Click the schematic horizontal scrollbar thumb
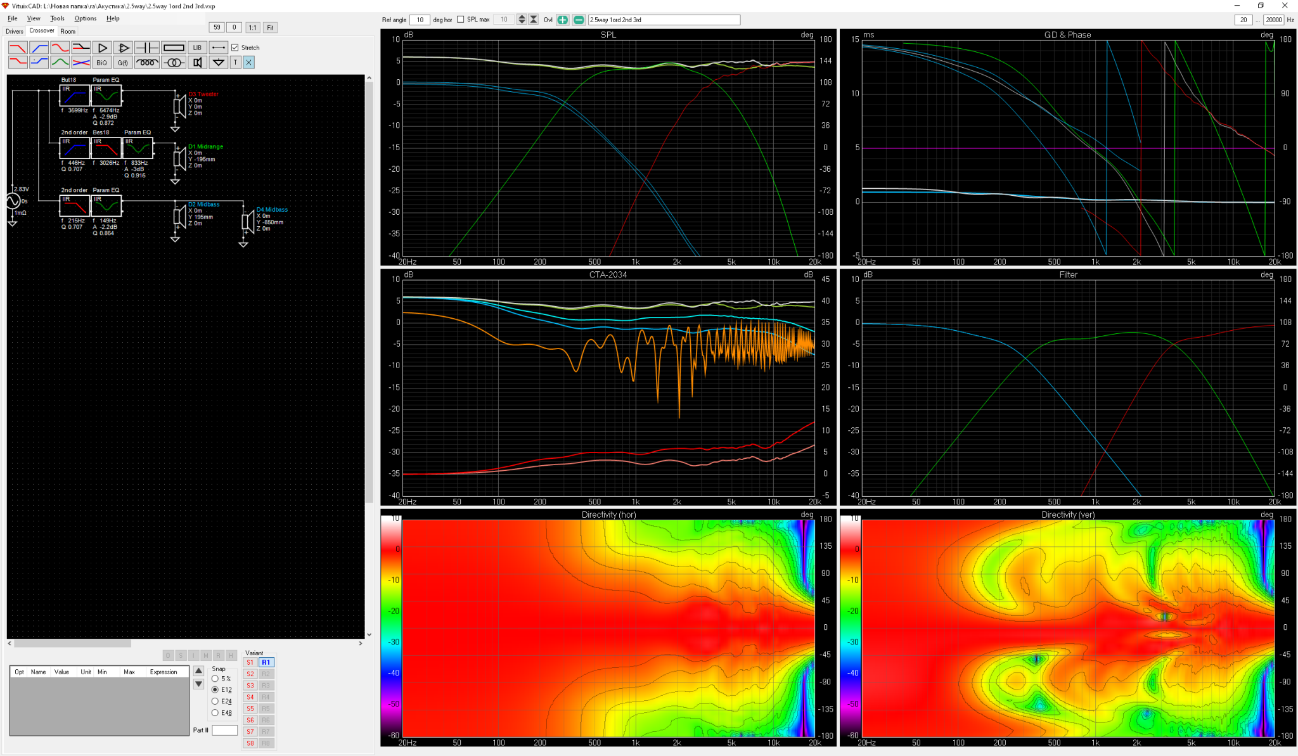Screen dimensions: 1298x756 (x=73, y=643)
